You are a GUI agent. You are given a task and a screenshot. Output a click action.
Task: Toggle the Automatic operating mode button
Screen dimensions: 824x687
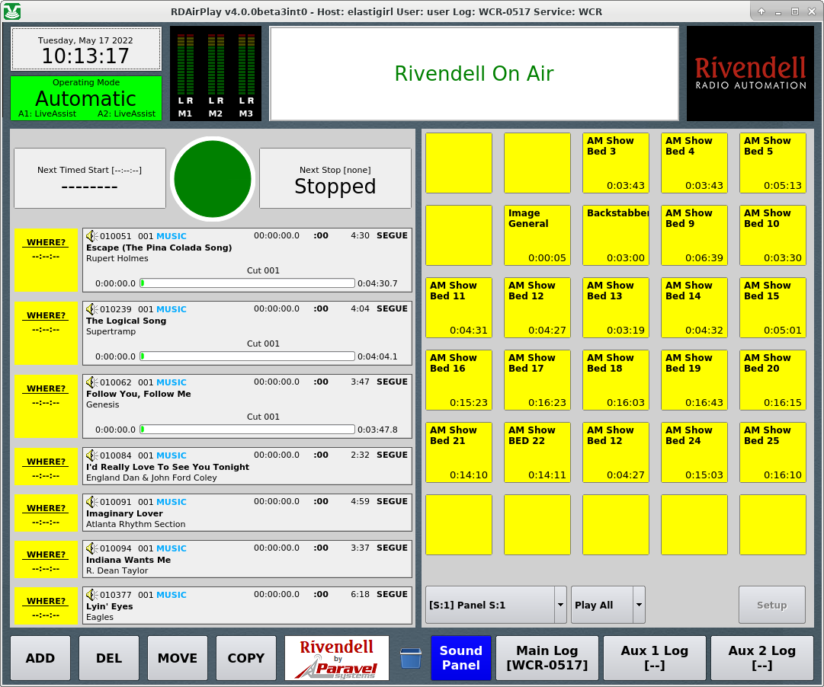pyautogui.click(x=86, y=98)
